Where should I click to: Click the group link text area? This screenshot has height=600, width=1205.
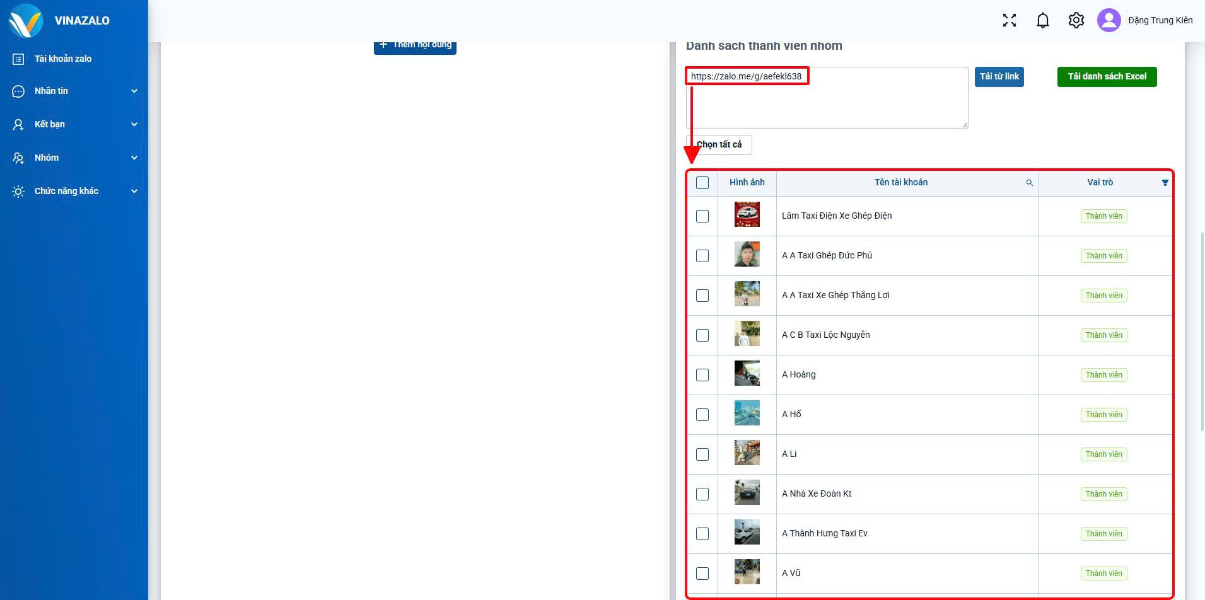(827, 98)
